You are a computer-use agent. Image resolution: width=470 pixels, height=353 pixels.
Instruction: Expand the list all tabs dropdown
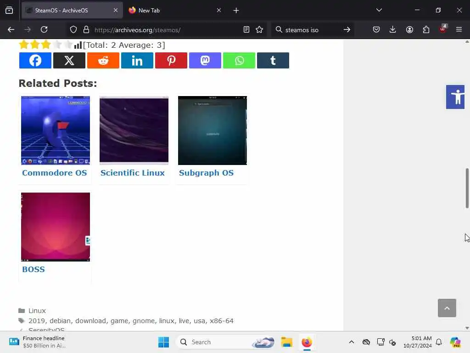(379, 10)
